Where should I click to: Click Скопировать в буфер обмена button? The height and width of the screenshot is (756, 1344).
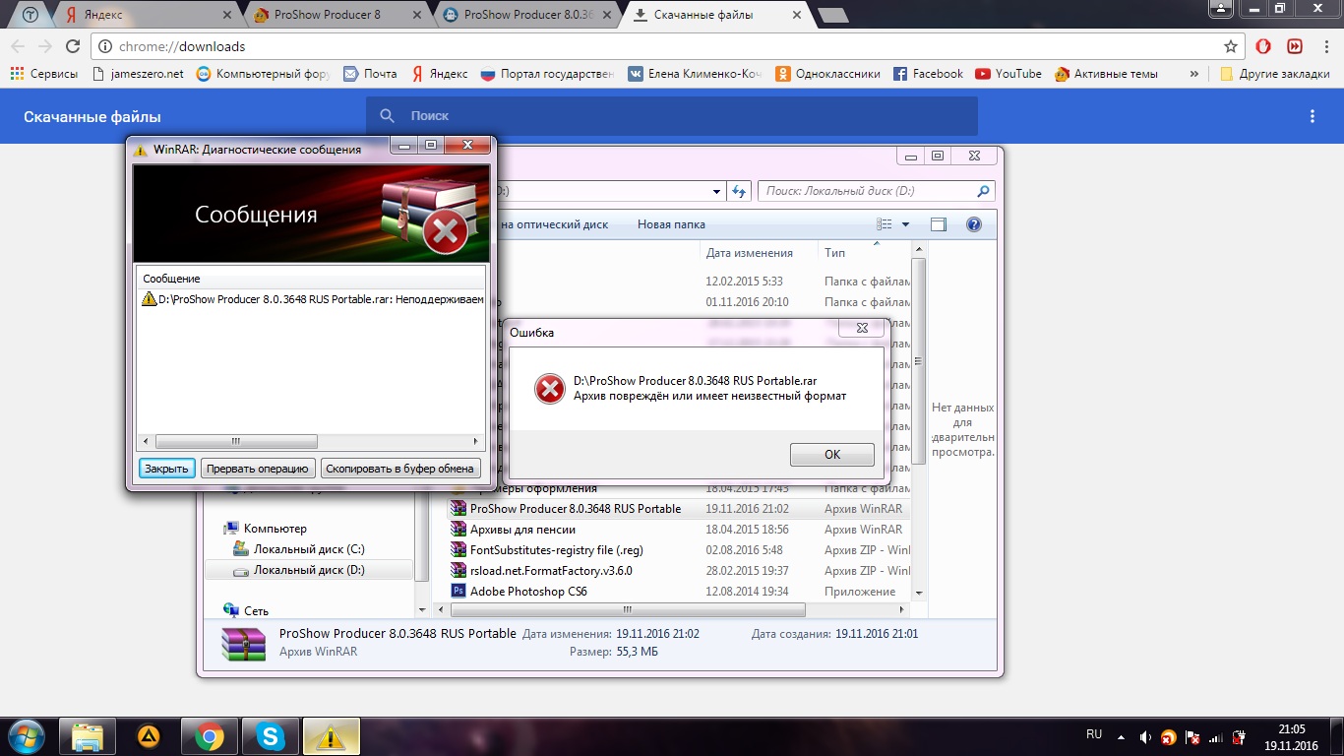click(x=401, y=469)
